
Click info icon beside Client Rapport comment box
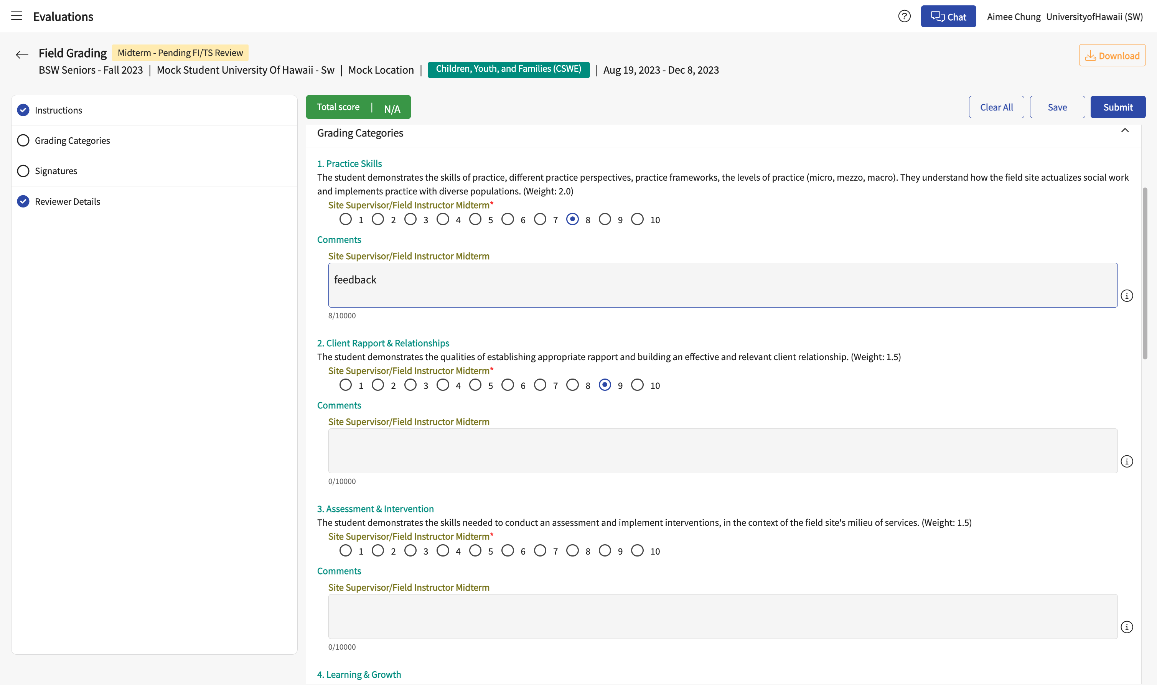tap(1127, 461)
